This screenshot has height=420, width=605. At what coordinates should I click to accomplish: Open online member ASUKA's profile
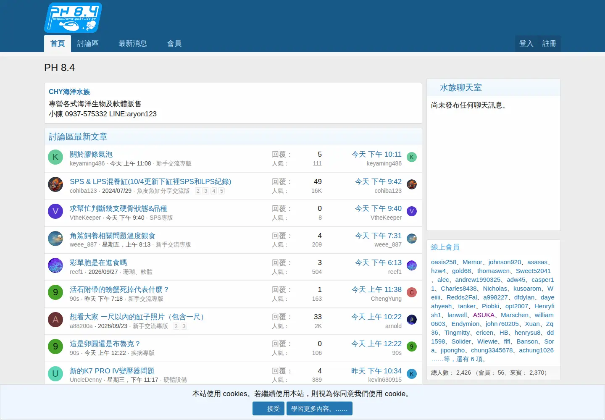coord(484,315)
